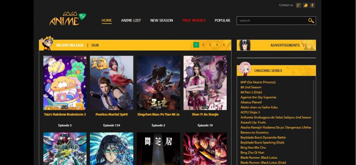Screen dimensions: 356x165
Task: Click the search magnifier icon
Action: [311, 20]
